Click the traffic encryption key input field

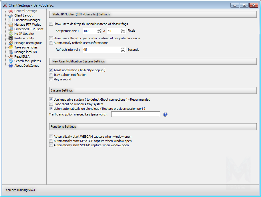pyautogui.click(x=136, y=114)
